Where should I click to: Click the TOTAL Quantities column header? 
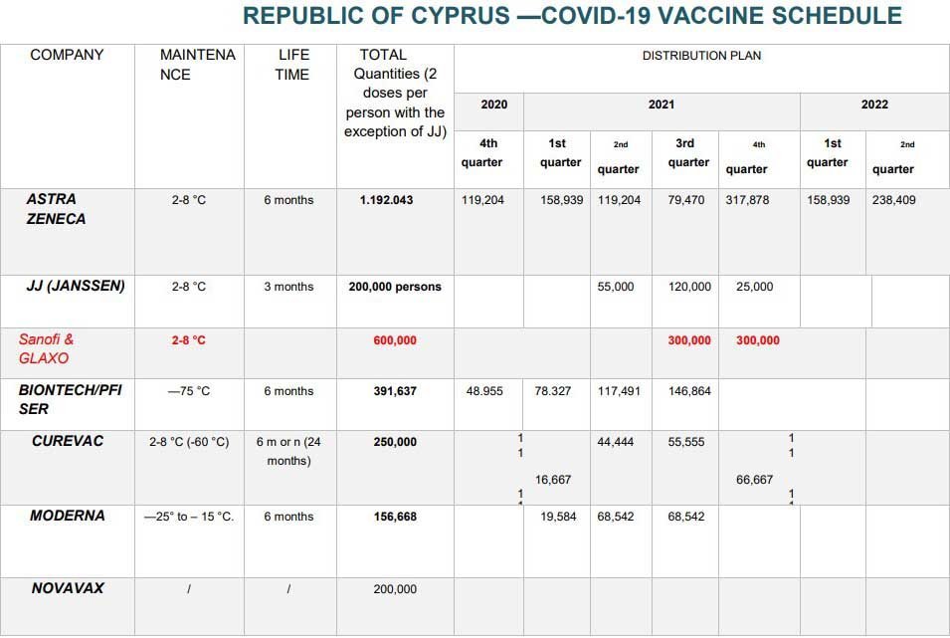pyautogui.click(x=395, y=93)
